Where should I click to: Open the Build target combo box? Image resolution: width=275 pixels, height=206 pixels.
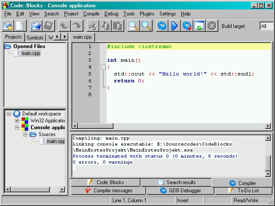(266, 26)
